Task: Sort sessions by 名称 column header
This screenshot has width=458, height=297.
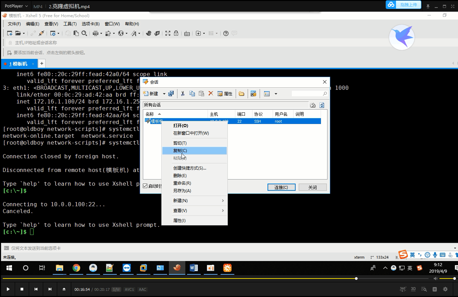Action: (x=175, y=114)
